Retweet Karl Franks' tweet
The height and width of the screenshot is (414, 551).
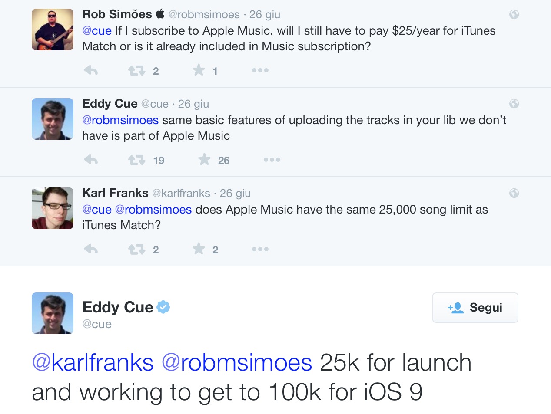point(136,250)
